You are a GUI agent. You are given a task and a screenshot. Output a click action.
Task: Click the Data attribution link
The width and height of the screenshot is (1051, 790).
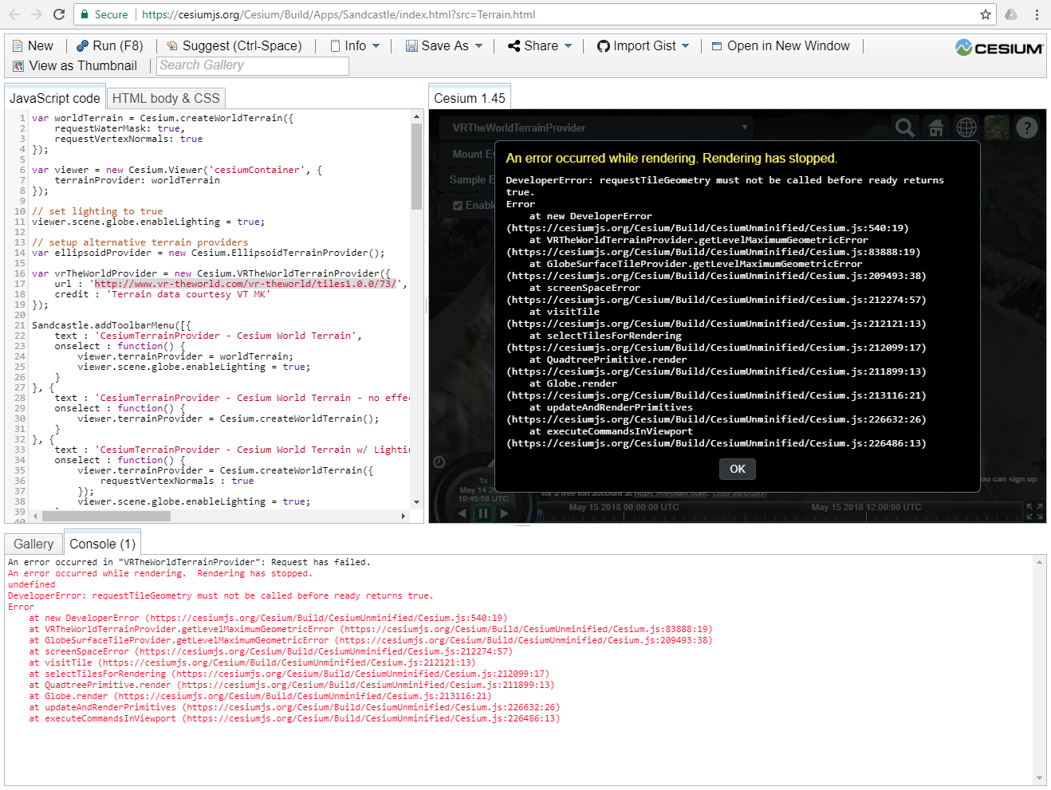(x=740, y=493)
